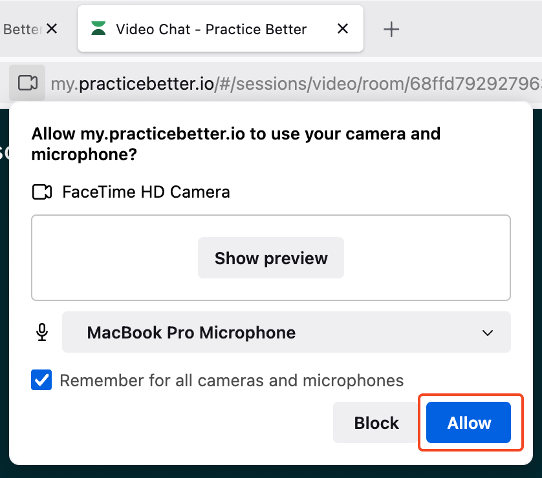Toggle the Remember for all cameras checkbox
The height and width of the screenshot is (478, 542).
point(41,380)
